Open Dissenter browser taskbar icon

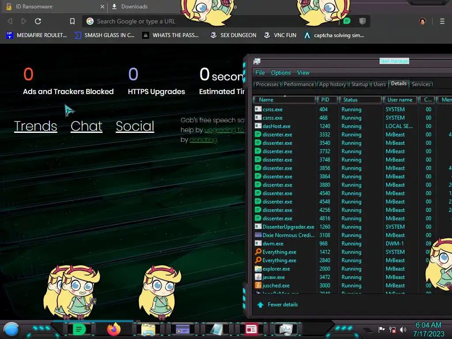point(79,329)
